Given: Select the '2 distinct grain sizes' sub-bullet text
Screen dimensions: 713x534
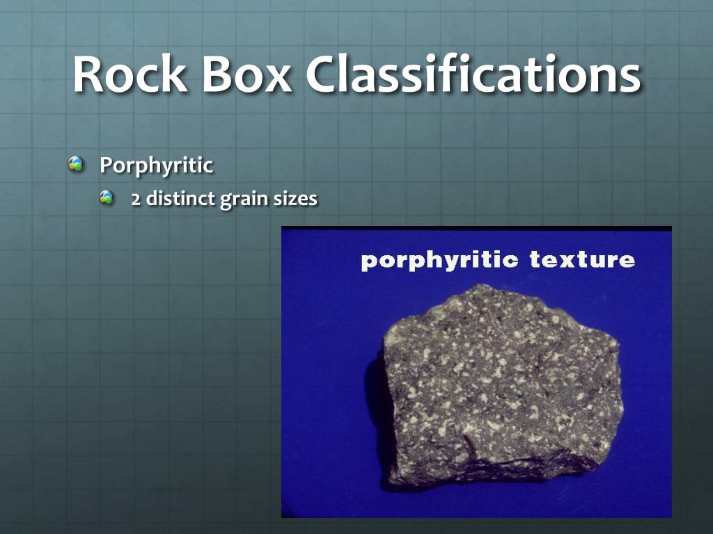Looking at the screenshot, I should [224, 199].
